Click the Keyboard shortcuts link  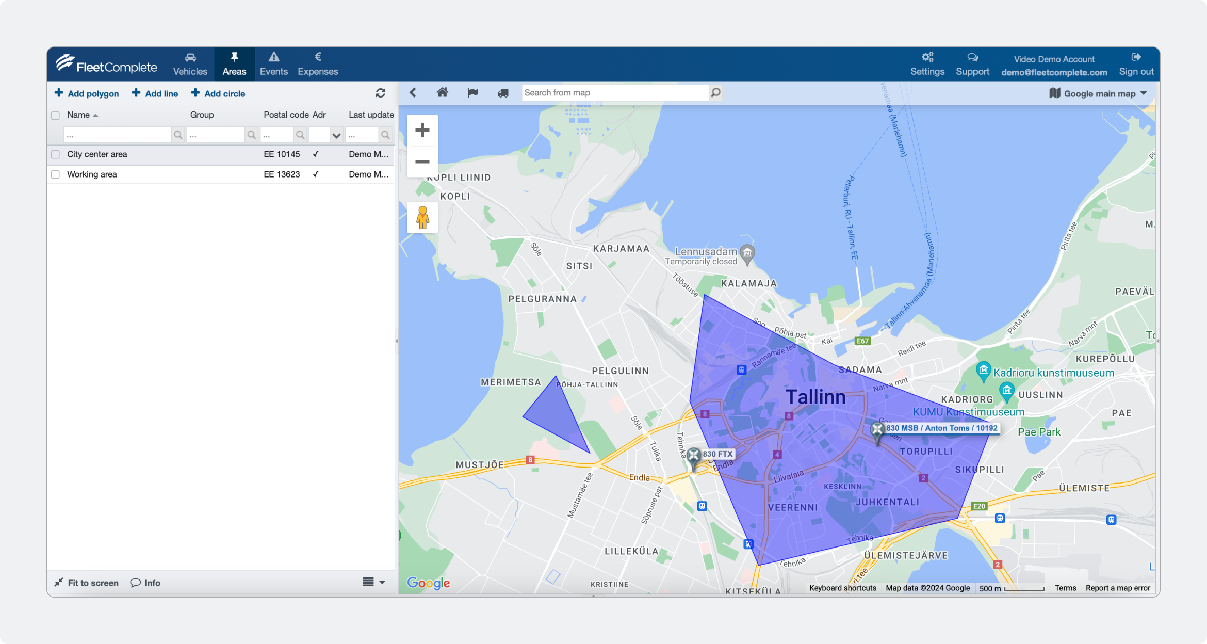tap(842, 588)
